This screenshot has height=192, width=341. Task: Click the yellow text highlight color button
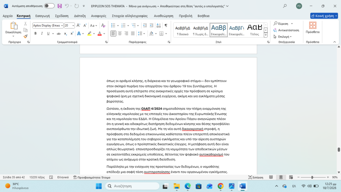(89, 34)
